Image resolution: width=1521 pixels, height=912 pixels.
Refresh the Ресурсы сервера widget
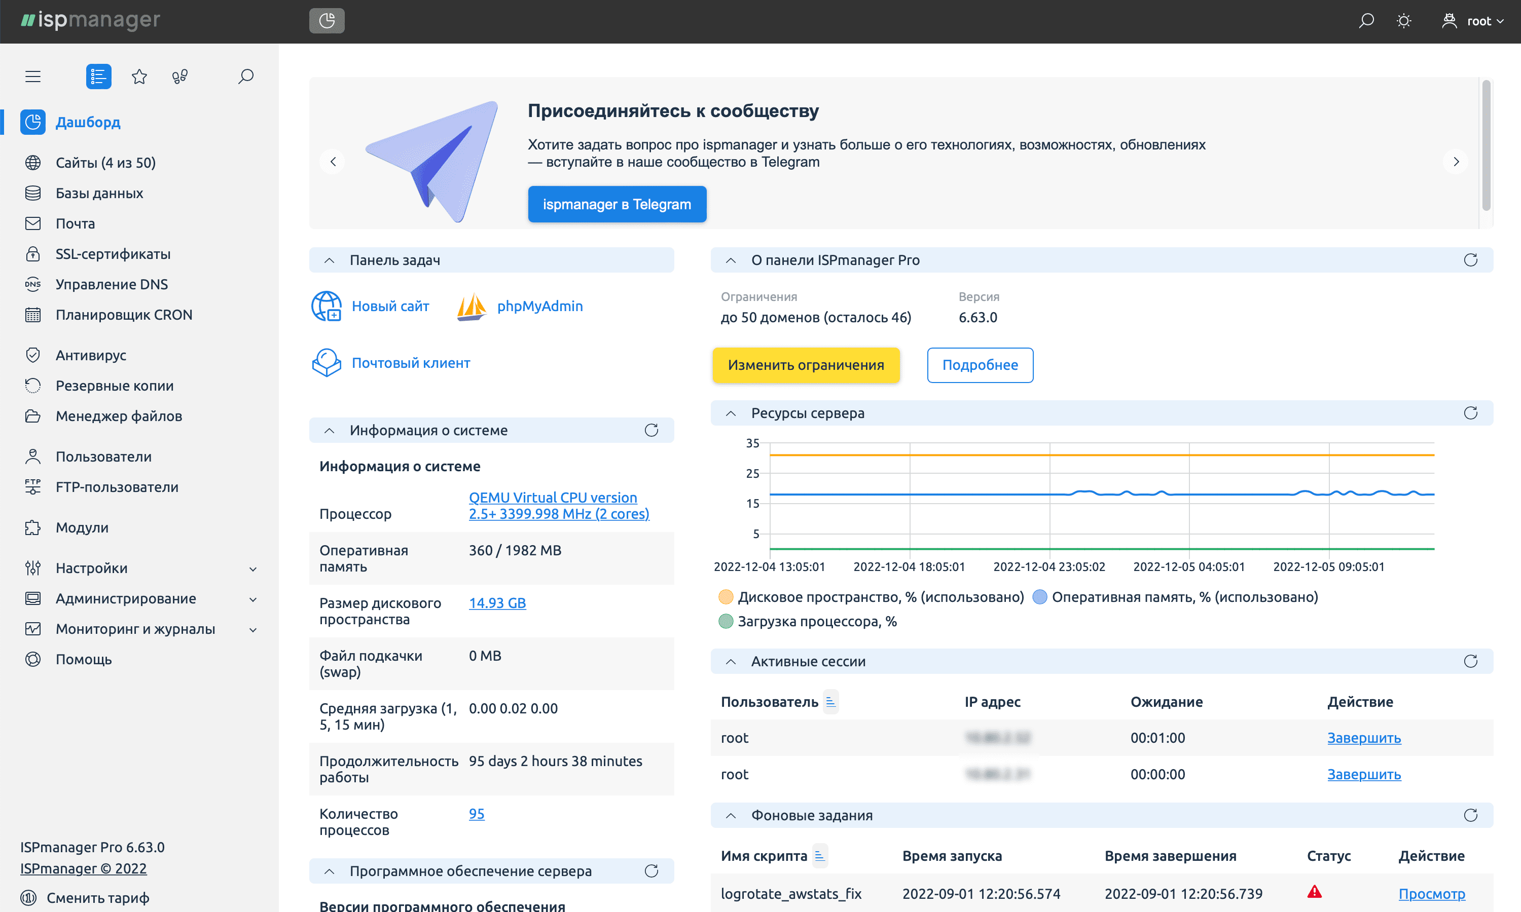(1470, 413)
